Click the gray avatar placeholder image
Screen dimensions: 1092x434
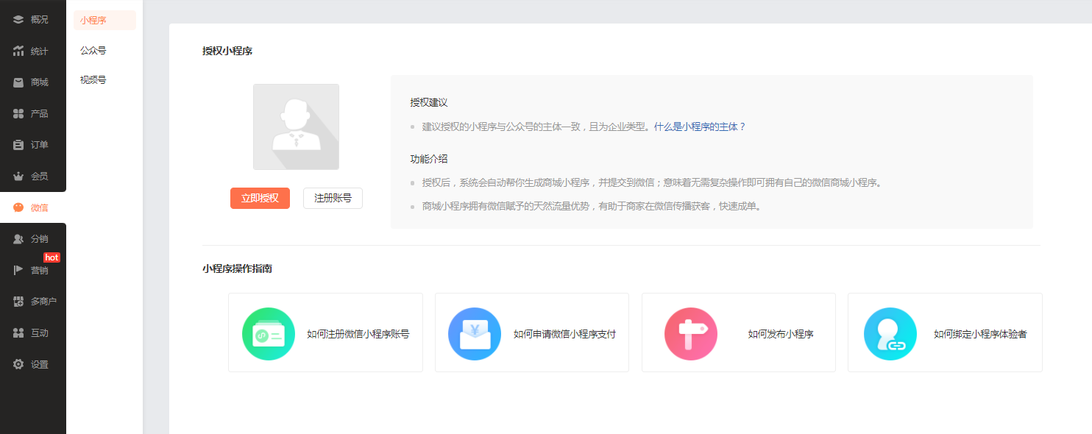coord(296,127)
